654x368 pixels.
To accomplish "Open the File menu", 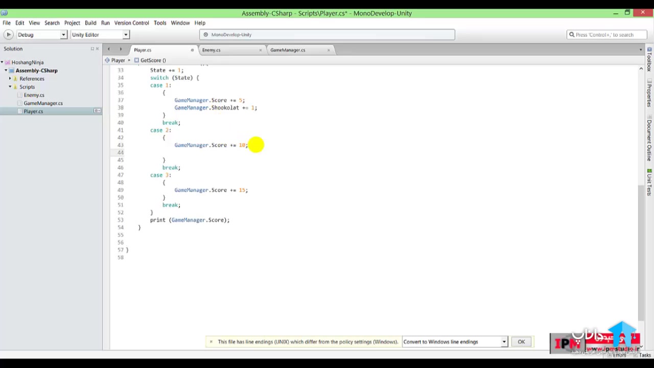I will point(7,23).
